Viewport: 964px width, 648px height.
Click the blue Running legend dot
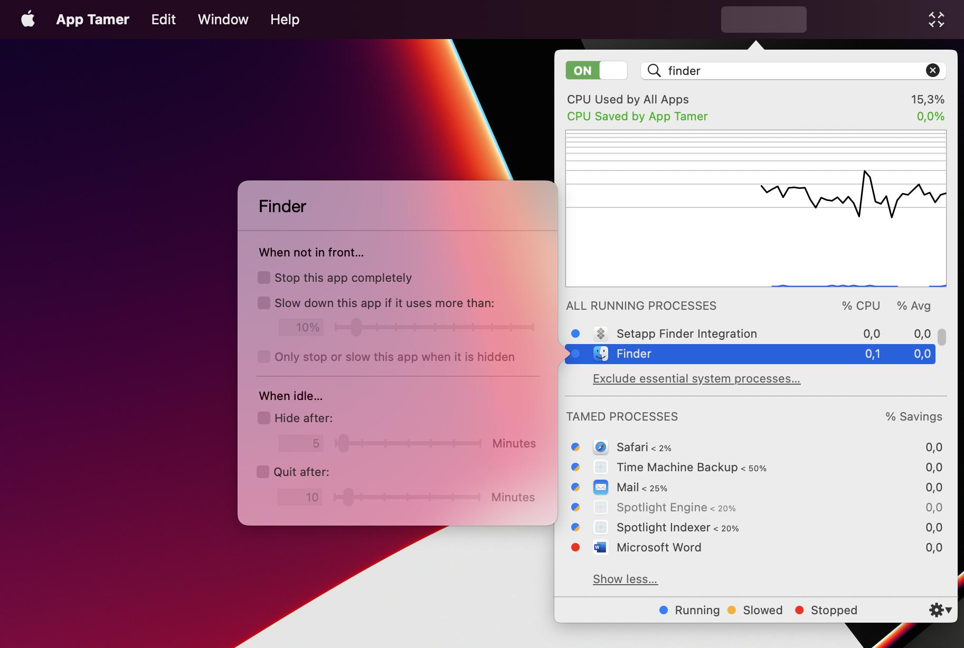tap(664, 610)
